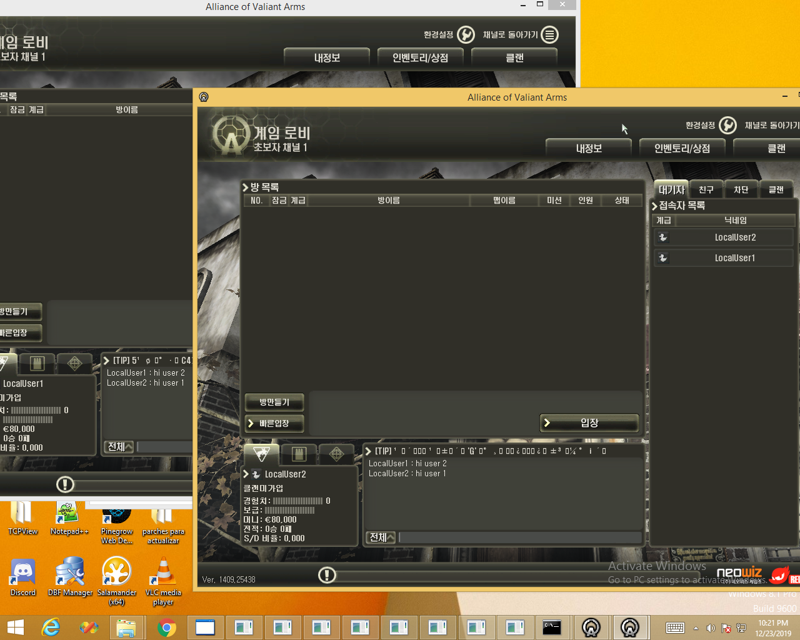Viewport: 800px width, 640px height.
Task: Open the Command Prompt taskbar item
Action: tap(552, 627)
